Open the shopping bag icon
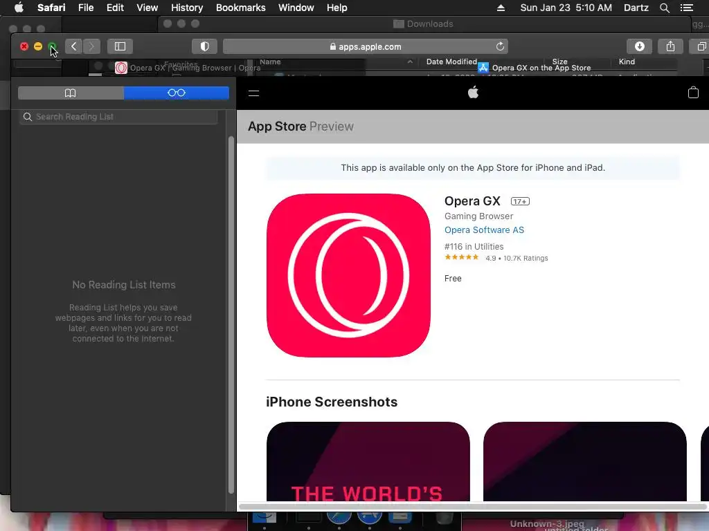 click(692, 93)
